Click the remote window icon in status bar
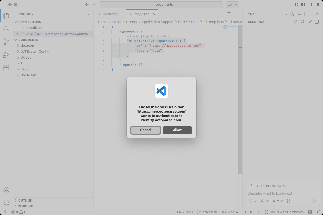 pyautogui.click(x=4, y=212)
